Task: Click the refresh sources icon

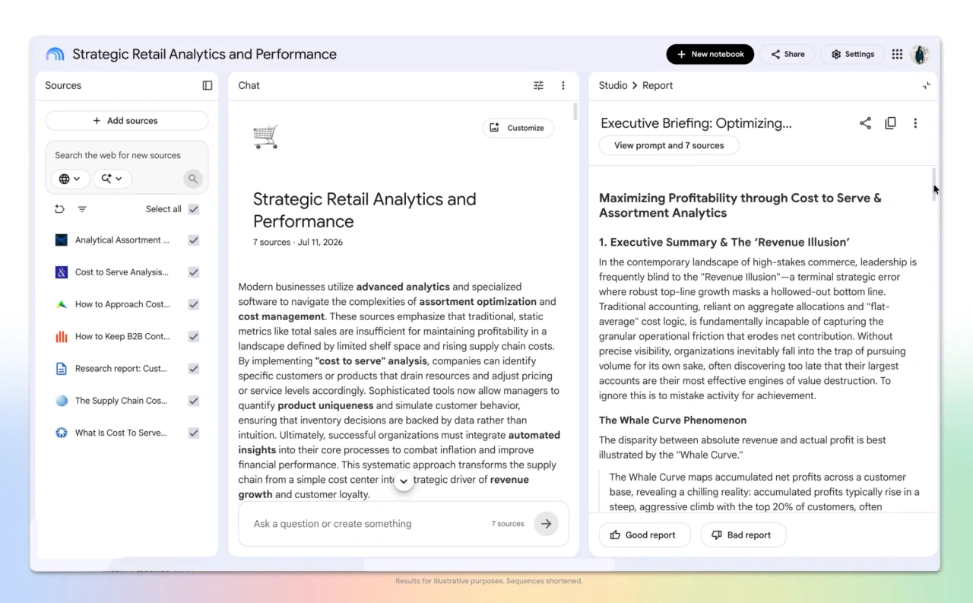Action: pos(59,209)
